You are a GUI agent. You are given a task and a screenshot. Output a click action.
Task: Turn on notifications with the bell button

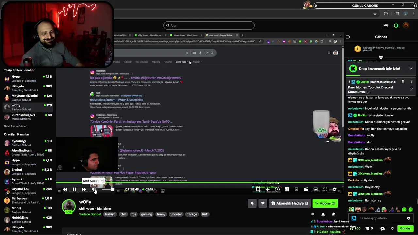click(x=252, y=203)
